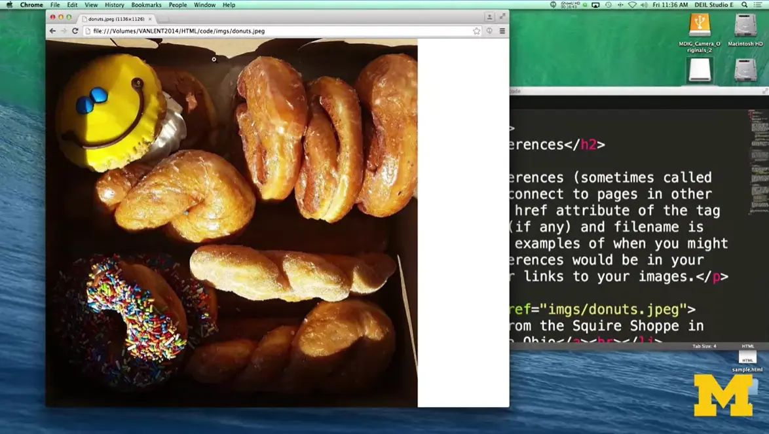
Task: Open Spotlight search in the menu bar
Action: 744,5
